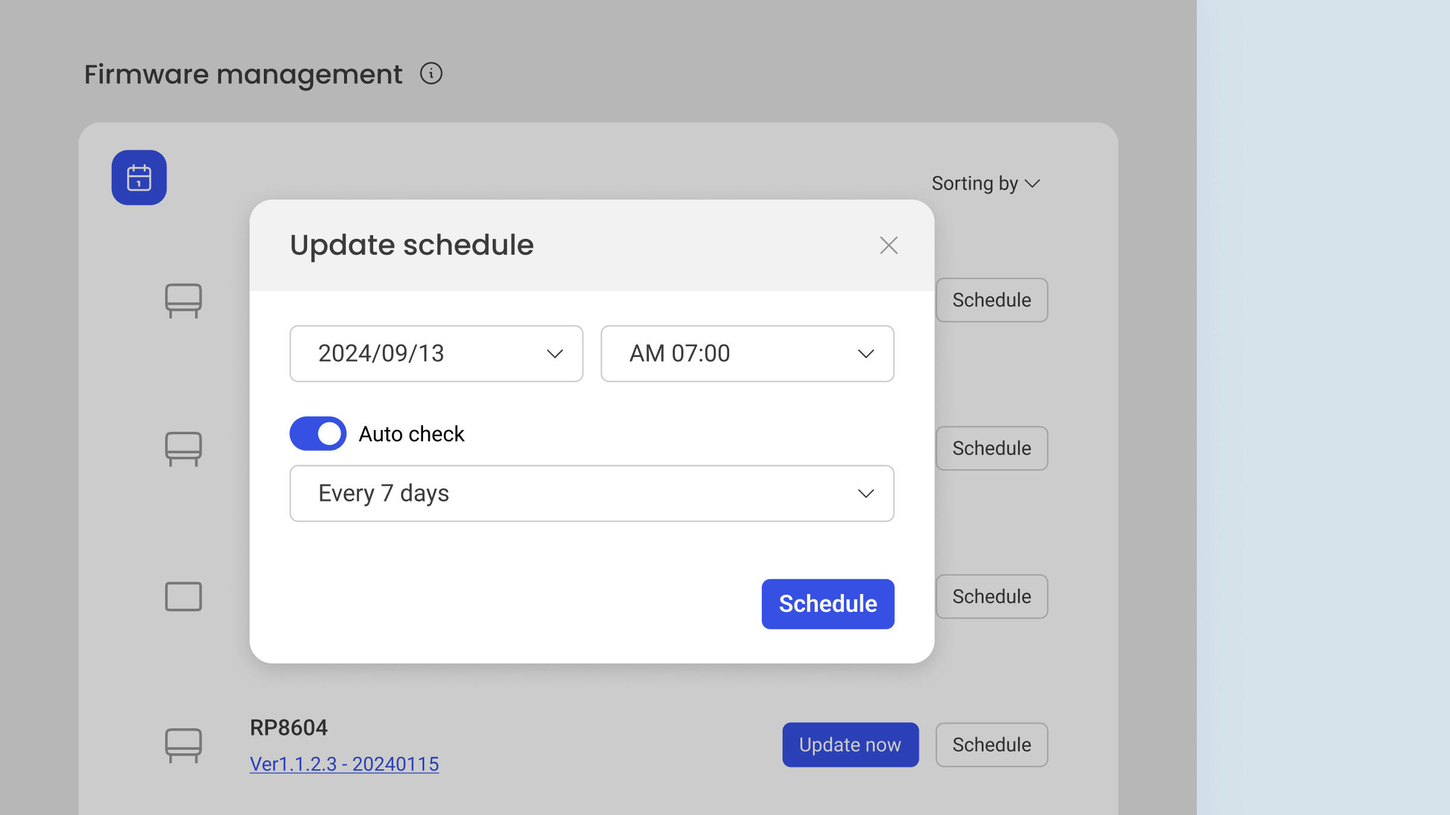Click the topmost row's Schedule button
The height and width of the screenshot is (815, 1450).
point(991,300)
